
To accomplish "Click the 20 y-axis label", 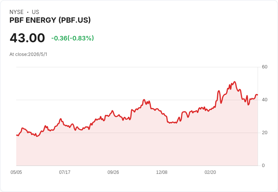I will coord(264,133).
